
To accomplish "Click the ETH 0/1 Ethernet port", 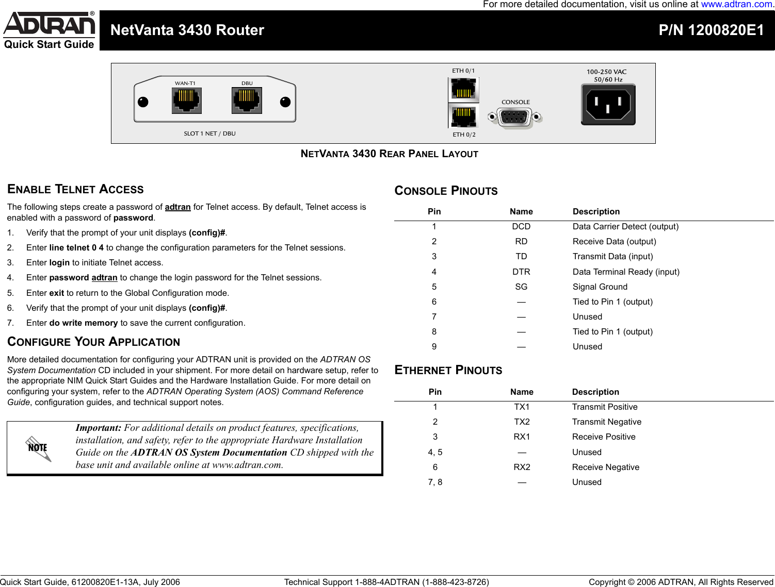I will 464,90.
